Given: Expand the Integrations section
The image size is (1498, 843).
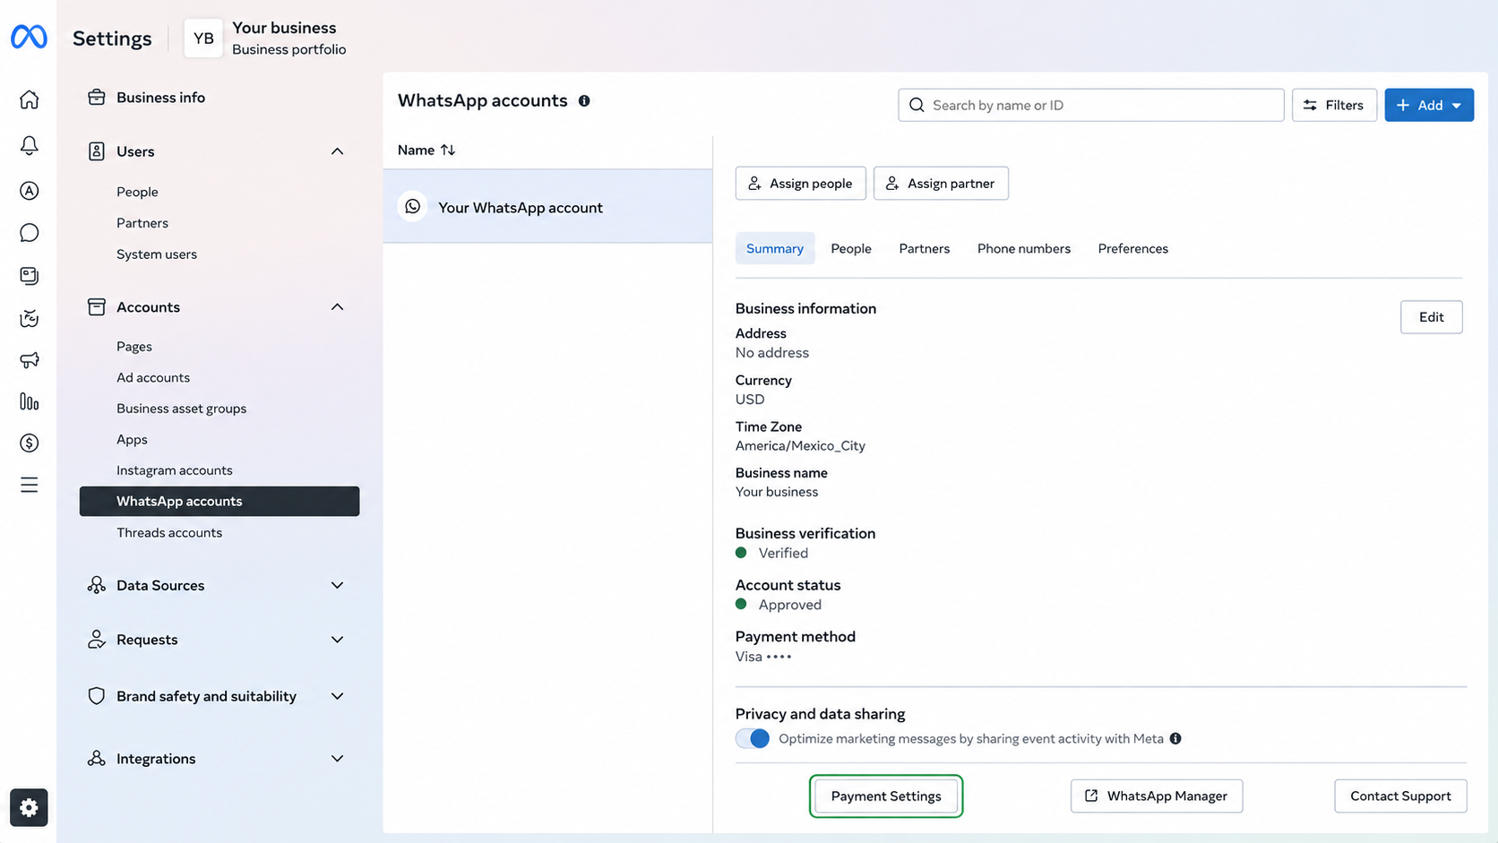Looking at the screenshot, I should click(x=337, y=759).
